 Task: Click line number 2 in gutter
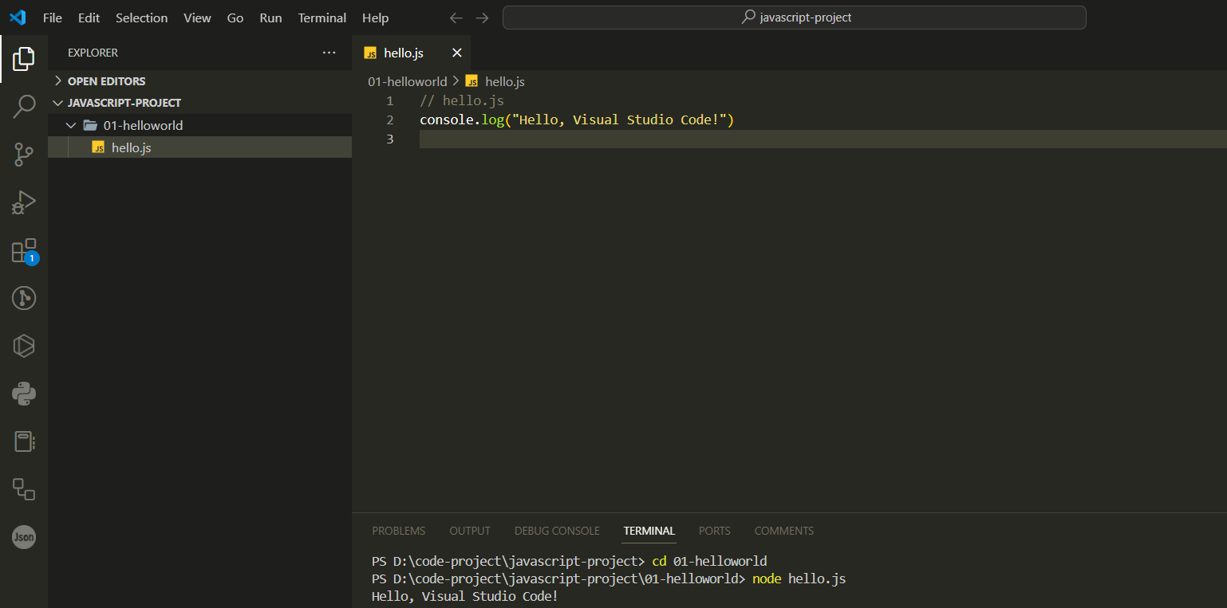point(390,120)
